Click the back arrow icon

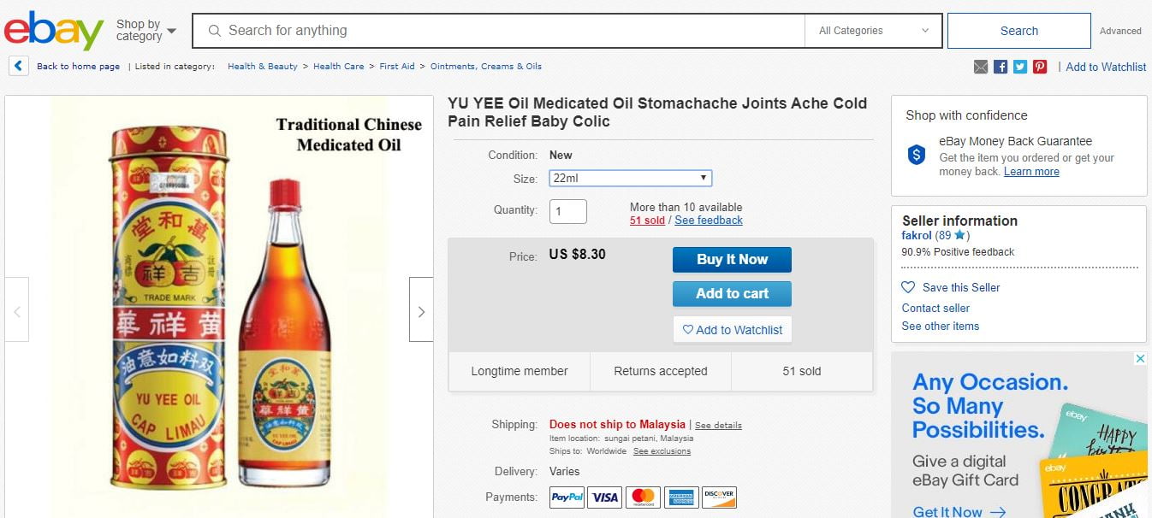(19, 66)
